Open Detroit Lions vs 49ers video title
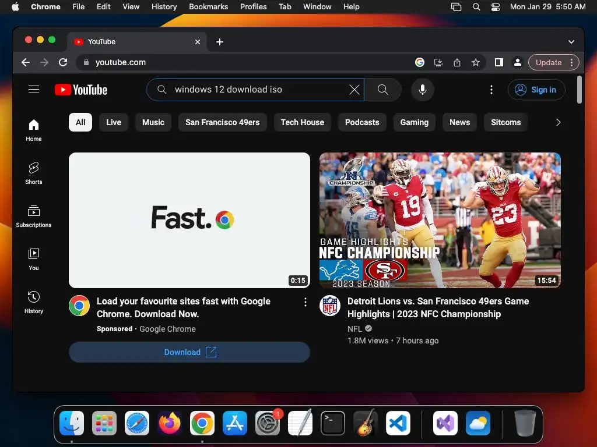The height and width of the screenshot is (447, 597). (x=438, y=307)
